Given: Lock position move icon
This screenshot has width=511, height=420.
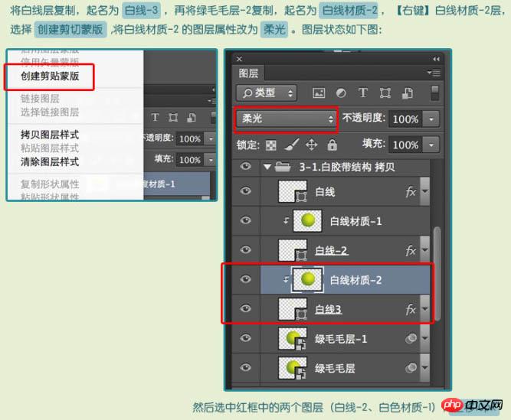Looking at the screenshot, I should click(x=312, y=145).
